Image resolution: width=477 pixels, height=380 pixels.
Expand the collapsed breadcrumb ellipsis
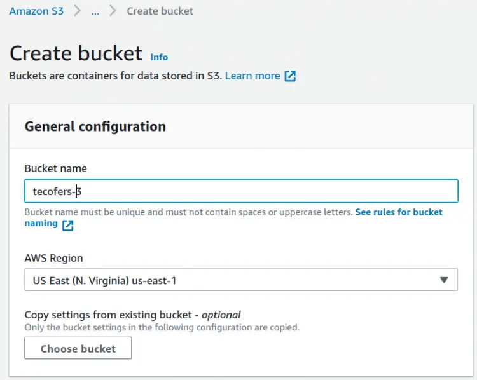(x=95, y=11)
